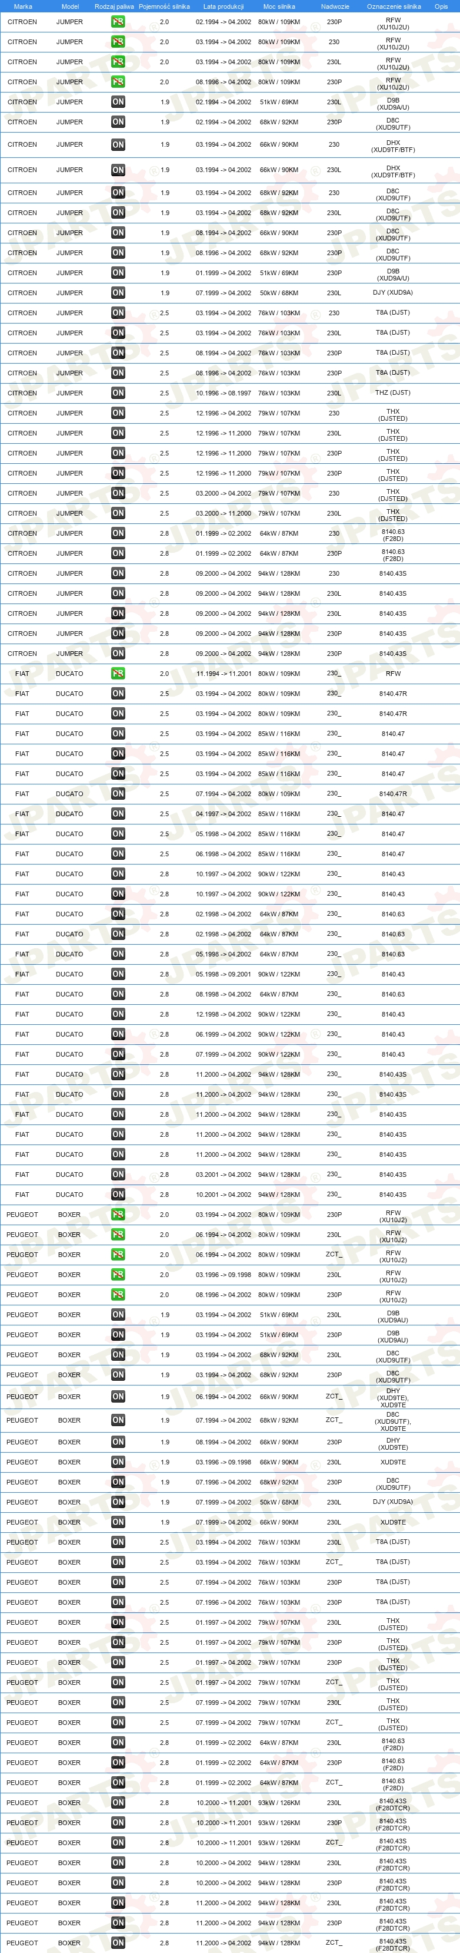The height and width of the screenshot is (1953, 460).
Task: Click Peugeot 'DJY (XUD9A)' engine code
Action: (393, 1502)
